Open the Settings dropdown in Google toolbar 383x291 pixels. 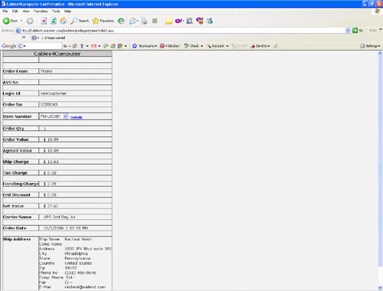click(370, 46)
